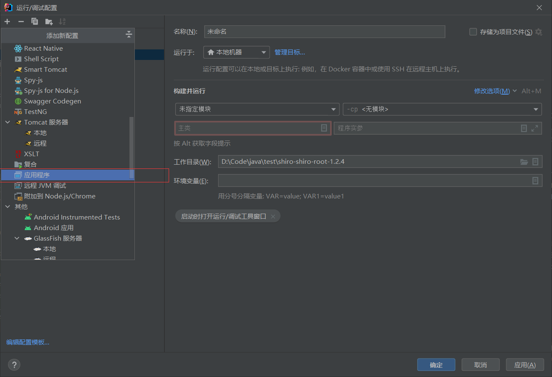The width and height of the screenshot is (552, 377).
Task: Collapse all in the 添加新配置 popup header
Action: click(129, 35)
